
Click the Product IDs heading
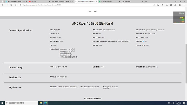(15, 77)
